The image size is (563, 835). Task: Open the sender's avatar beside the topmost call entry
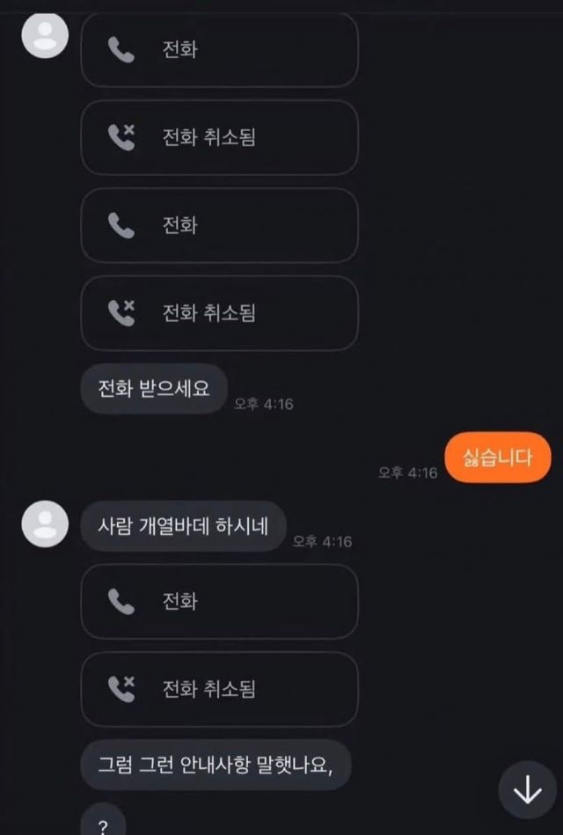(x=45, y=35)
